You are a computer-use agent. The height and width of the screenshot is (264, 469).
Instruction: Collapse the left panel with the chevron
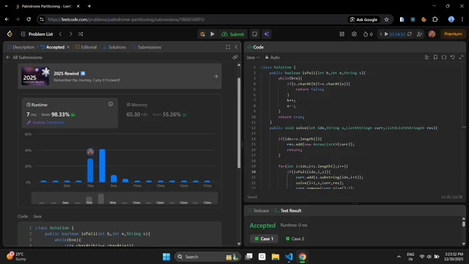[x=237, y=47]
